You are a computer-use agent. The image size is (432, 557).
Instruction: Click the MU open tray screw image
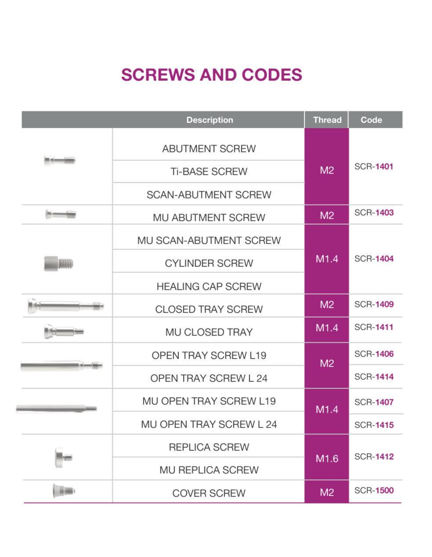coord(56,409)
